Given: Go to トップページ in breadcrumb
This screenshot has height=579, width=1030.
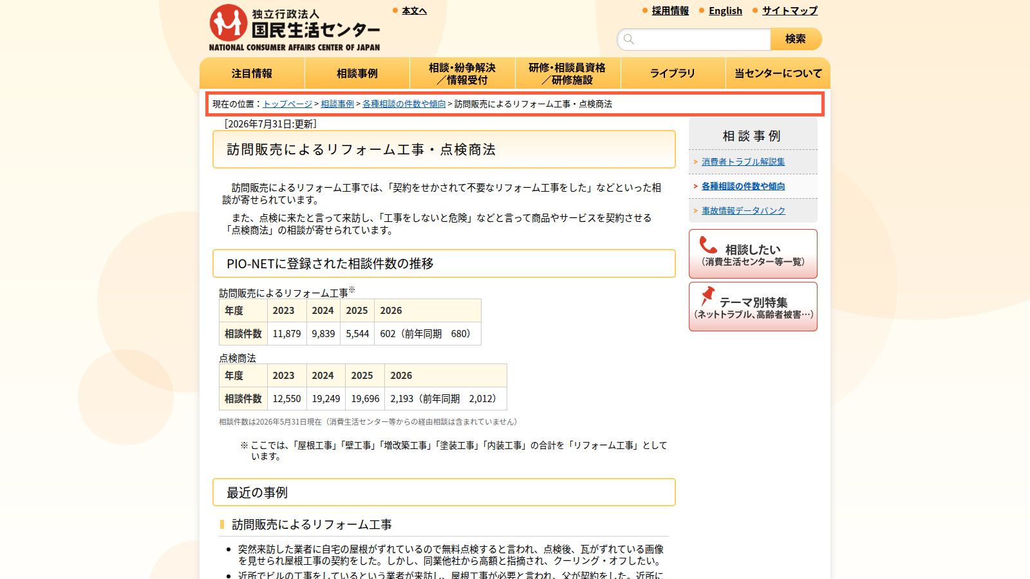Looking at the screenshot, I should 288,104.
